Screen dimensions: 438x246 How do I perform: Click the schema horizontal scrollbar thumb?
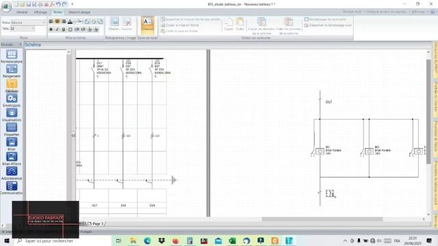click(x=322, y=219)
